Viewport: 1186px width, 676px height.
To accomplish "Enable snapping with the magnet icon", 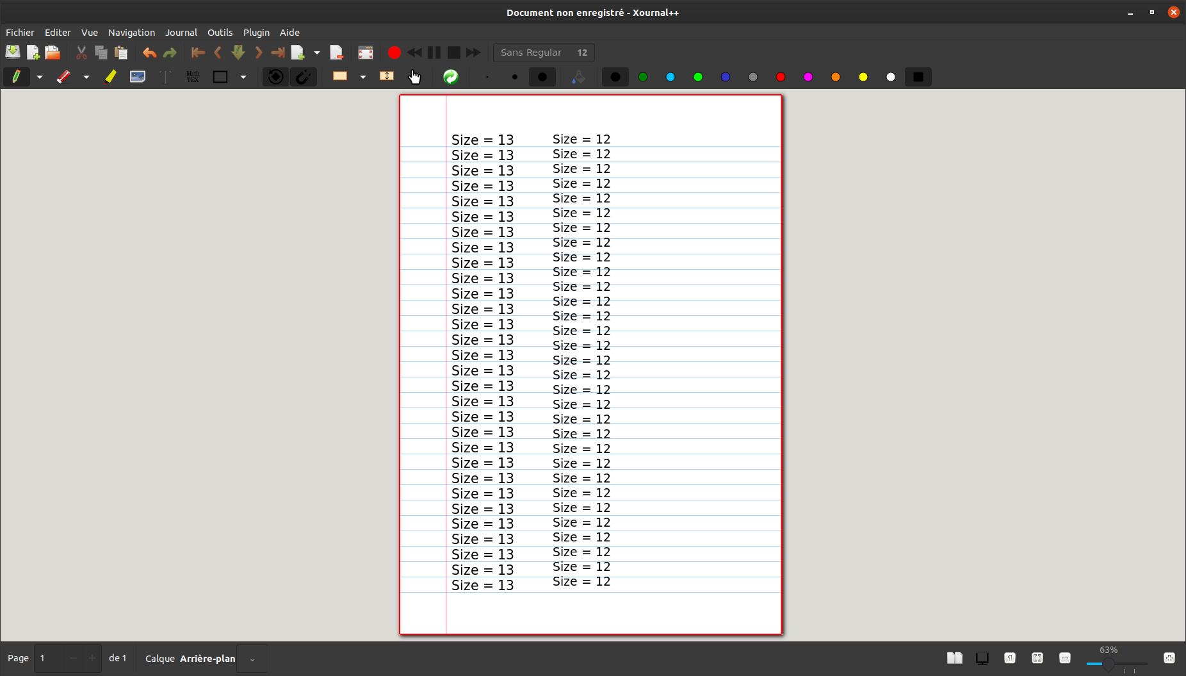I will coord(304,76).
